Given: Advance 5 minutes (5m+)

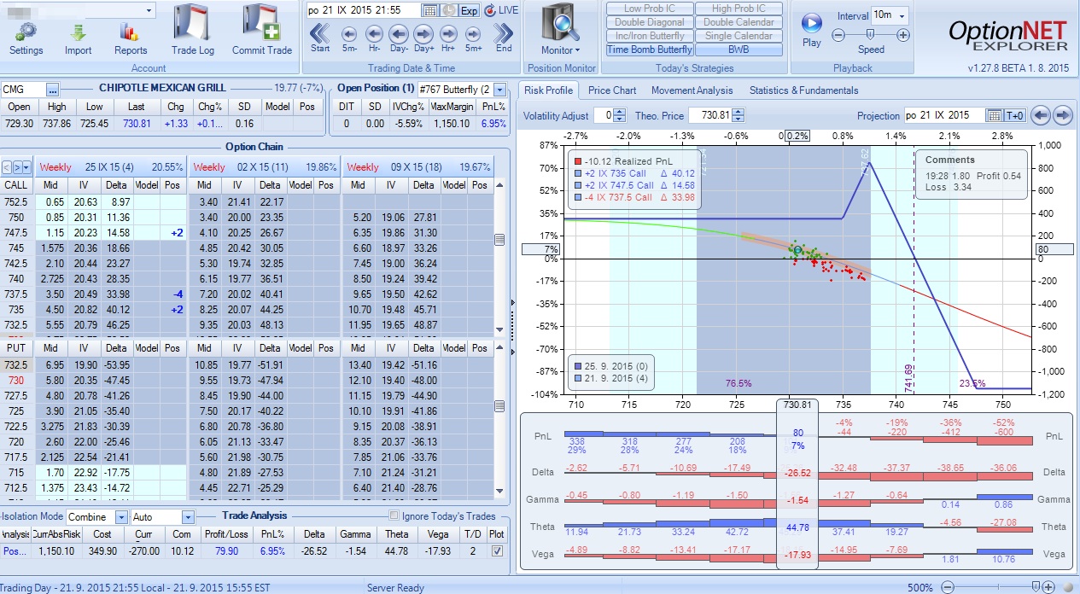Looking at the screenshot, I should [474, 38].
